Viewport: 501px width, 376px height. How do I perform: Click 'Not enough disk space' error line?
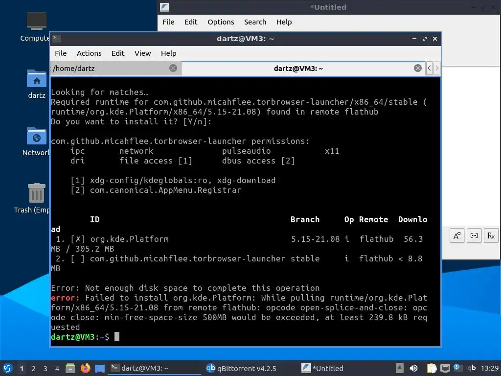185,288
